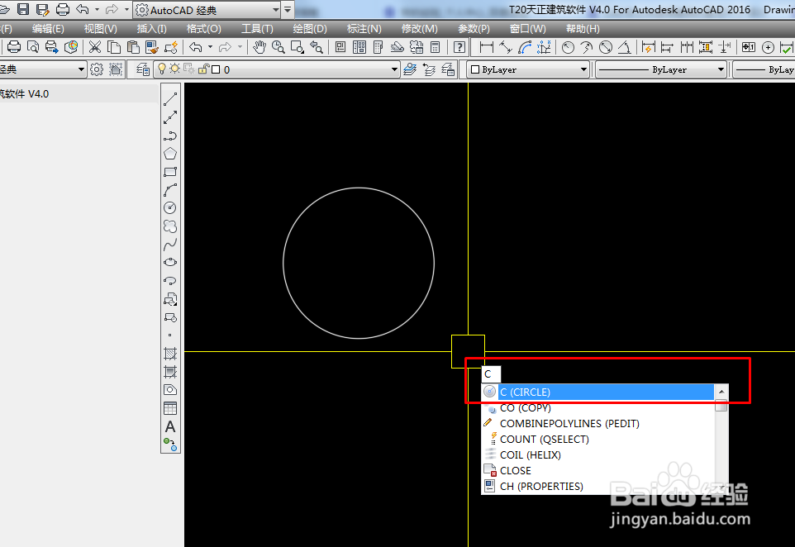Select the Point draw tool
This screenshot has width=795, height=547.
coord(170,335)
